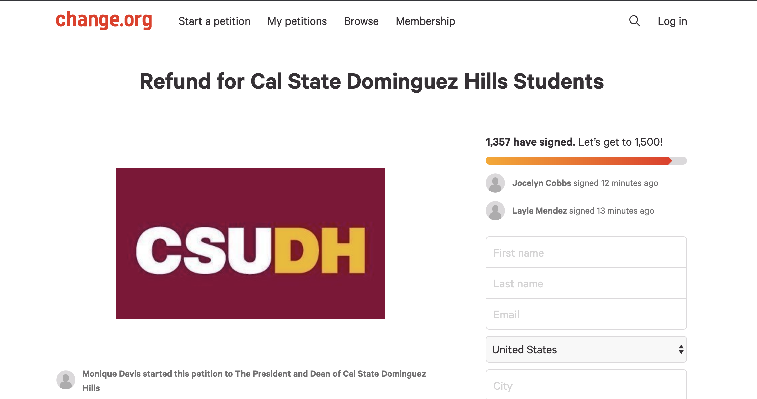Go to the change.org logo home
This screenshot has height=399, width=757.
[104, 20]
